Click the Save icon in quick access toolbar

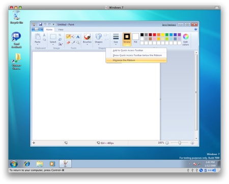[x=40, y=24]
